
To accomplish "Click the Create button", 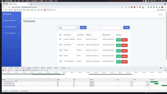I will tap(126, 27).
